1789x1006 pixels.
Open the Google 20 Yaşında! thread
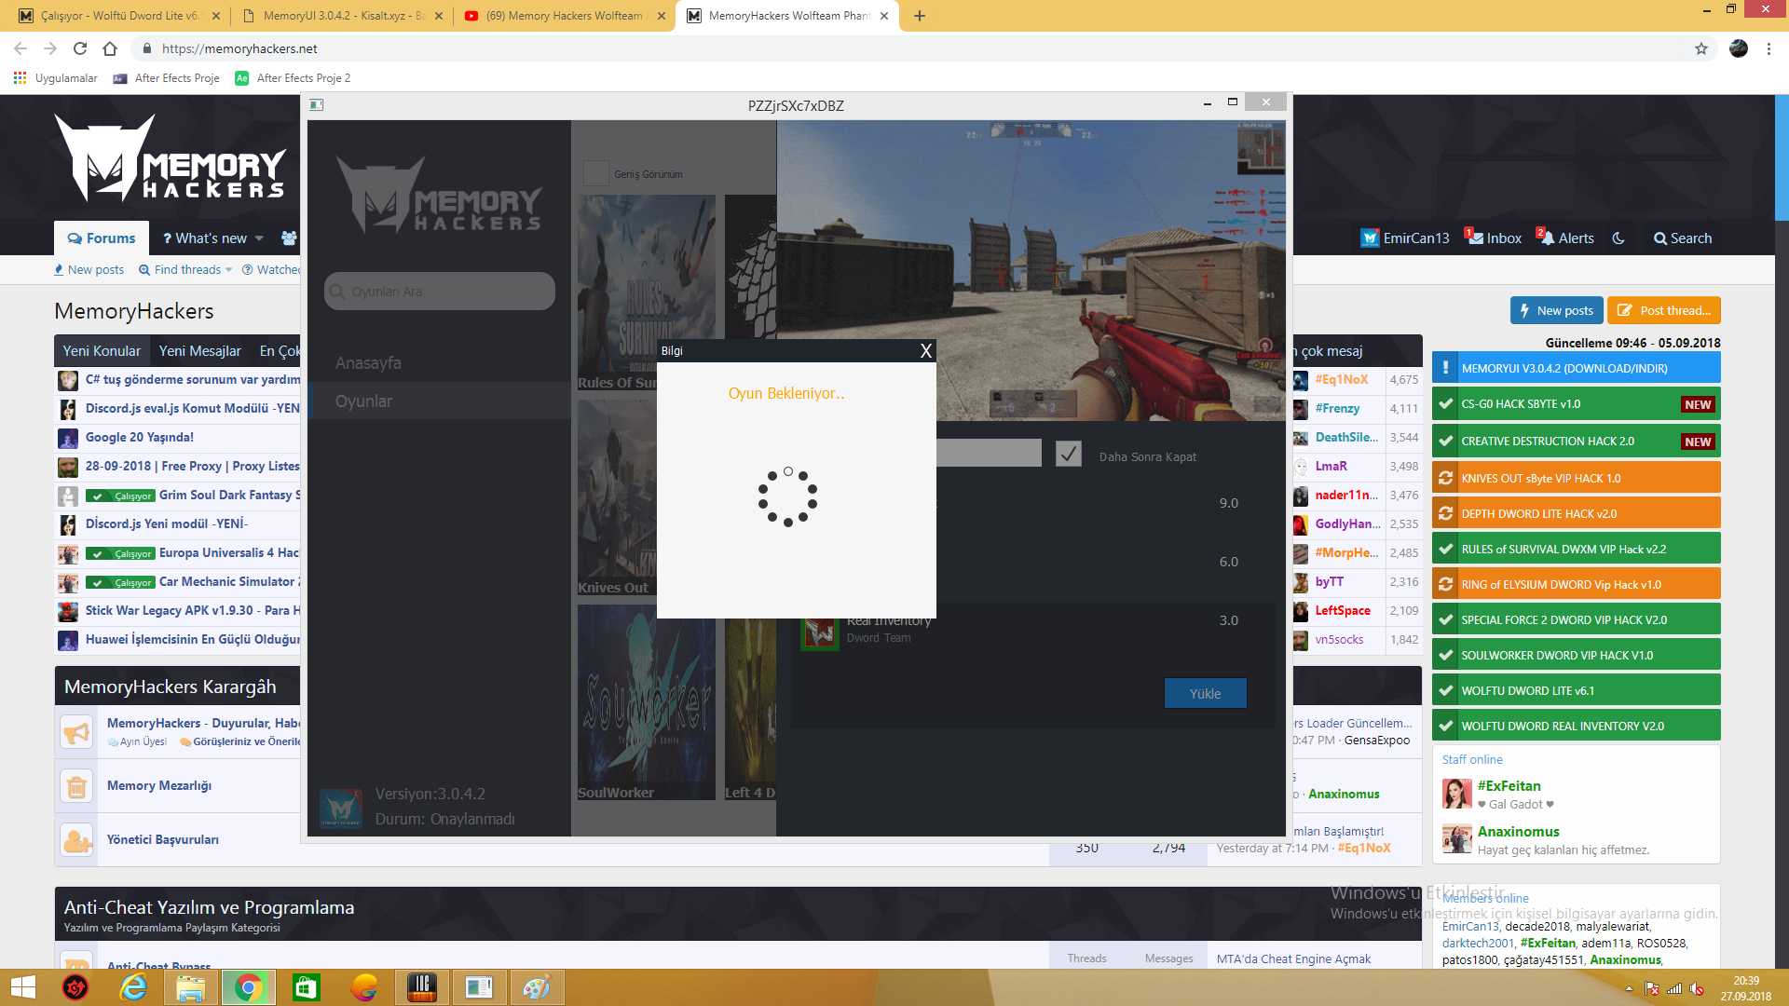click(140, 438)
